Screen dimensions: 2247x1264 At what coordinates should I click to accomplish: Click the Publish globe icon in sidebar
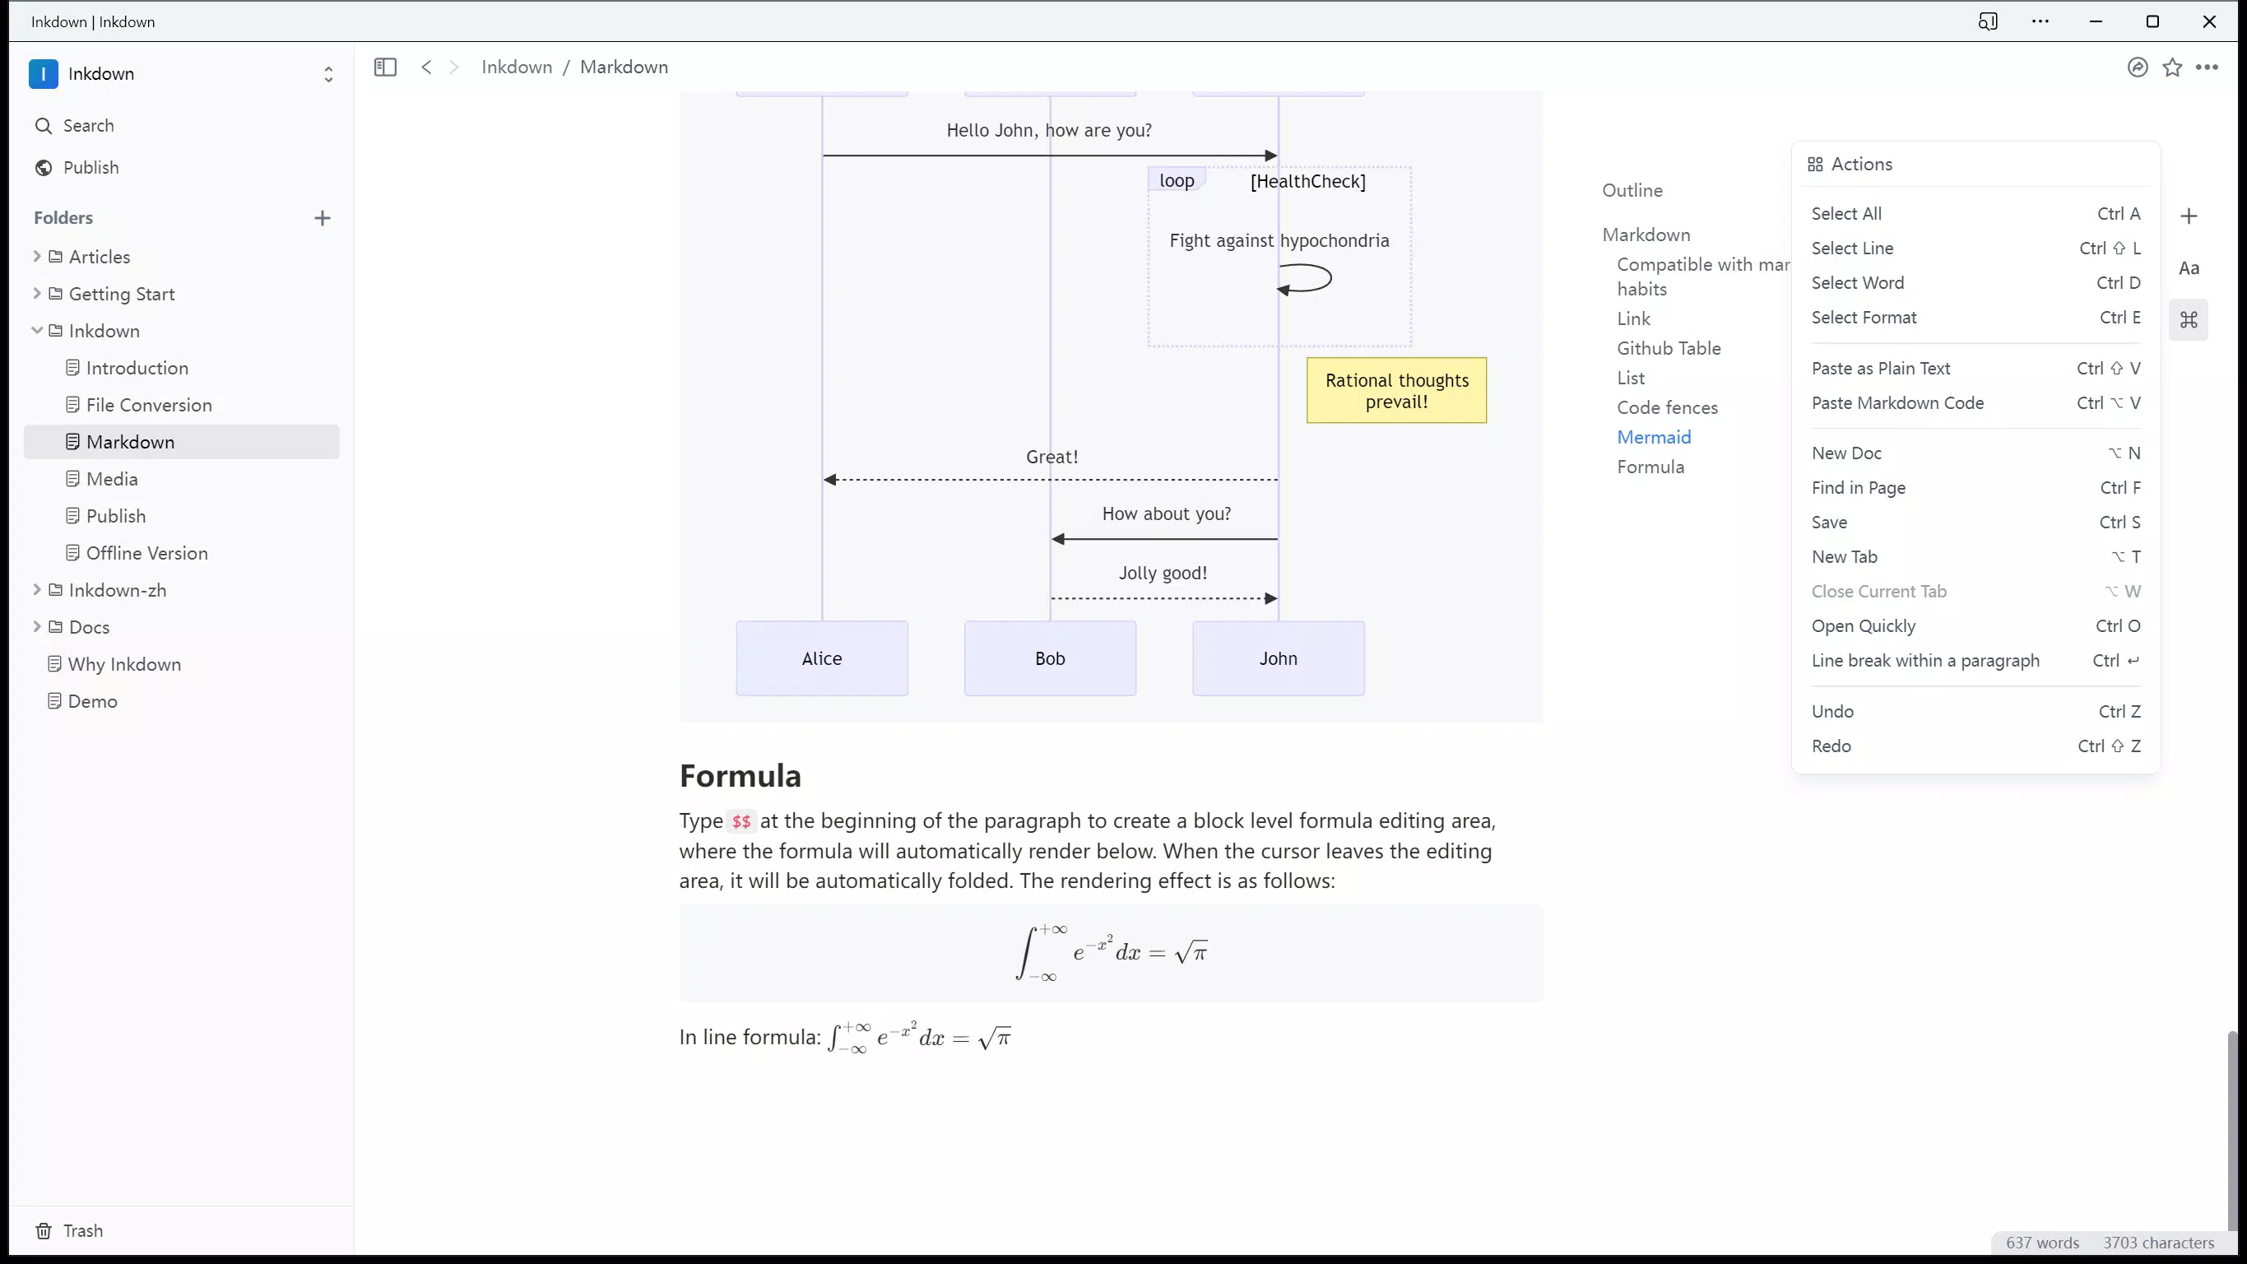click(x=44, y=168)
